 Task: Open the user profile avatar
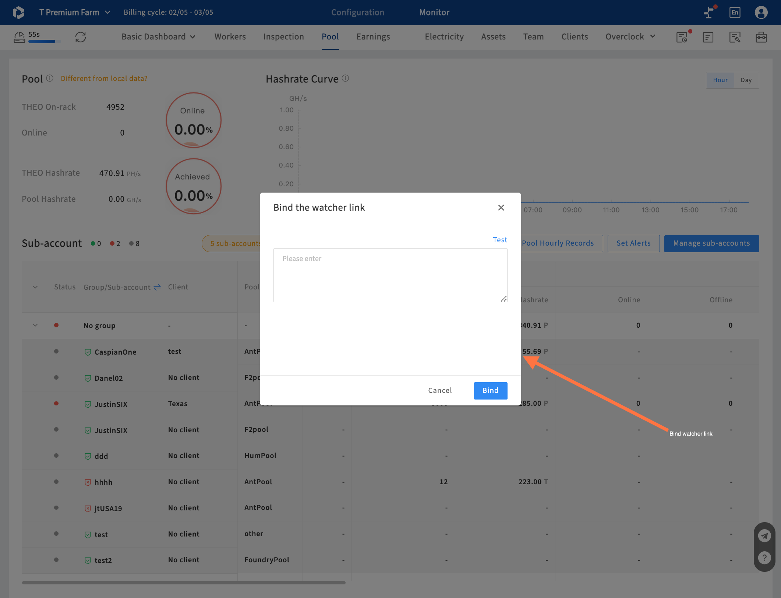click(761, 12)
